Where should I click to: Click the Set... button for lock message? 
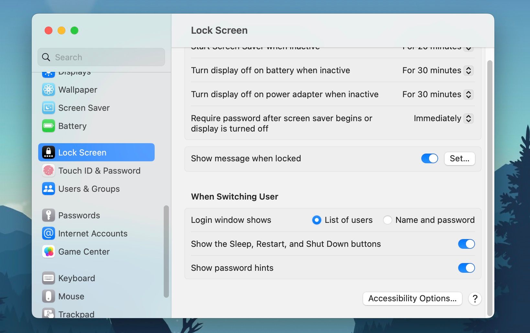point(459,159)
